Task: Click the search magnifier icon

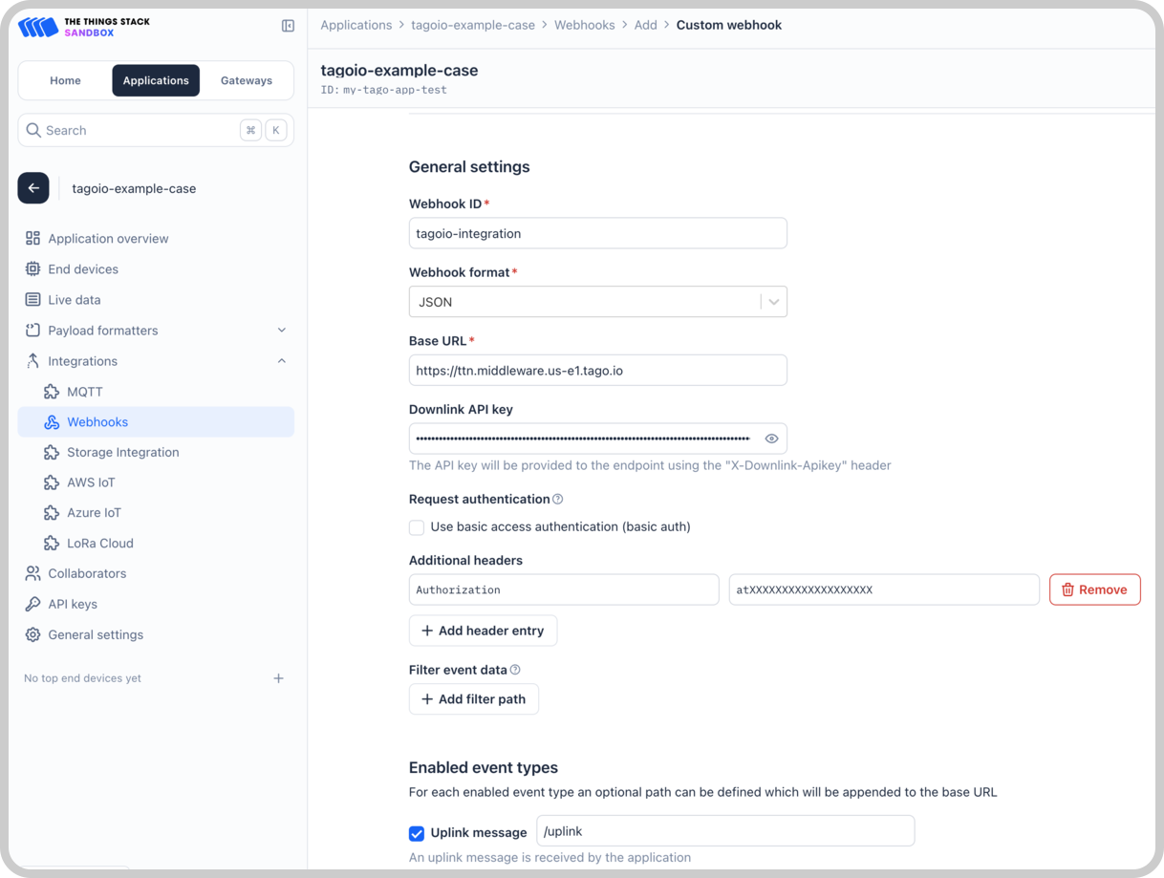Action: pyautogui.click(x=33, y=130)
